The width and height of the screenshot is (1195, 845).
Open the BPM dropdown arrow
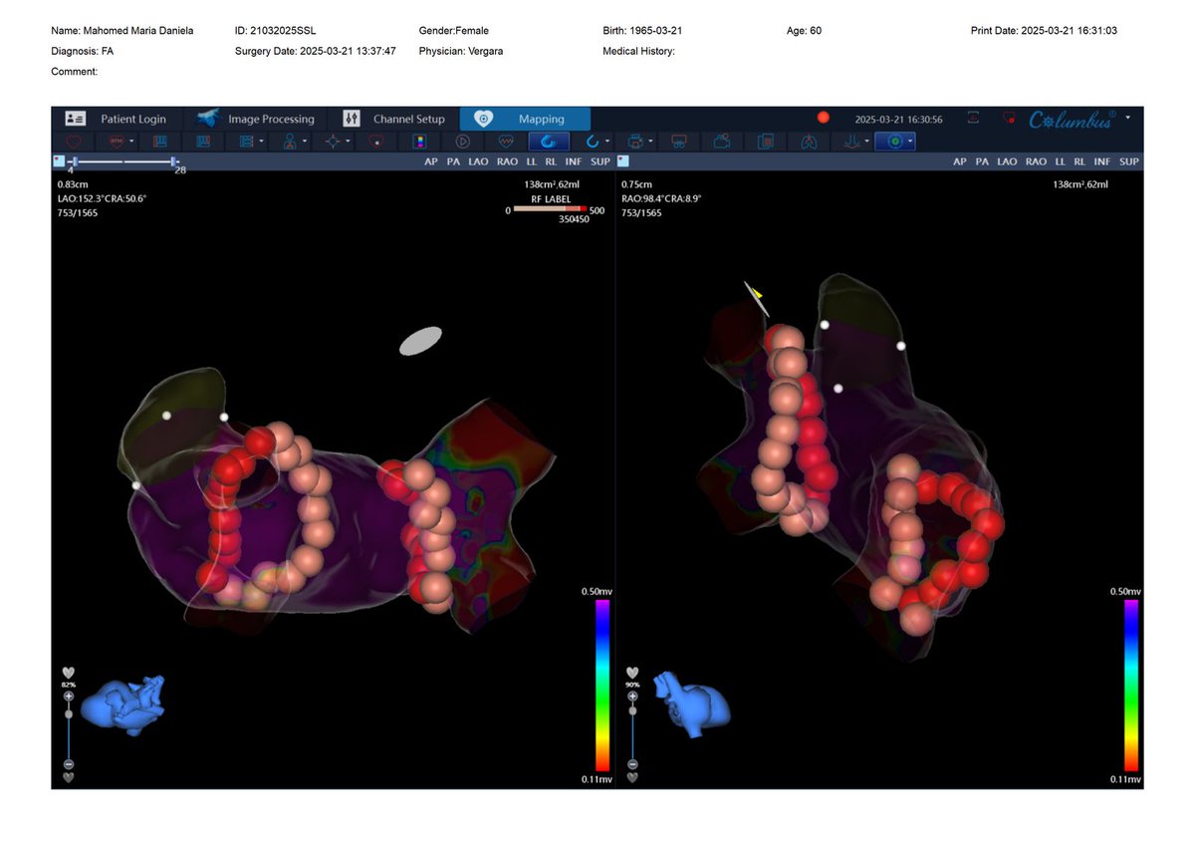(130, 141)
